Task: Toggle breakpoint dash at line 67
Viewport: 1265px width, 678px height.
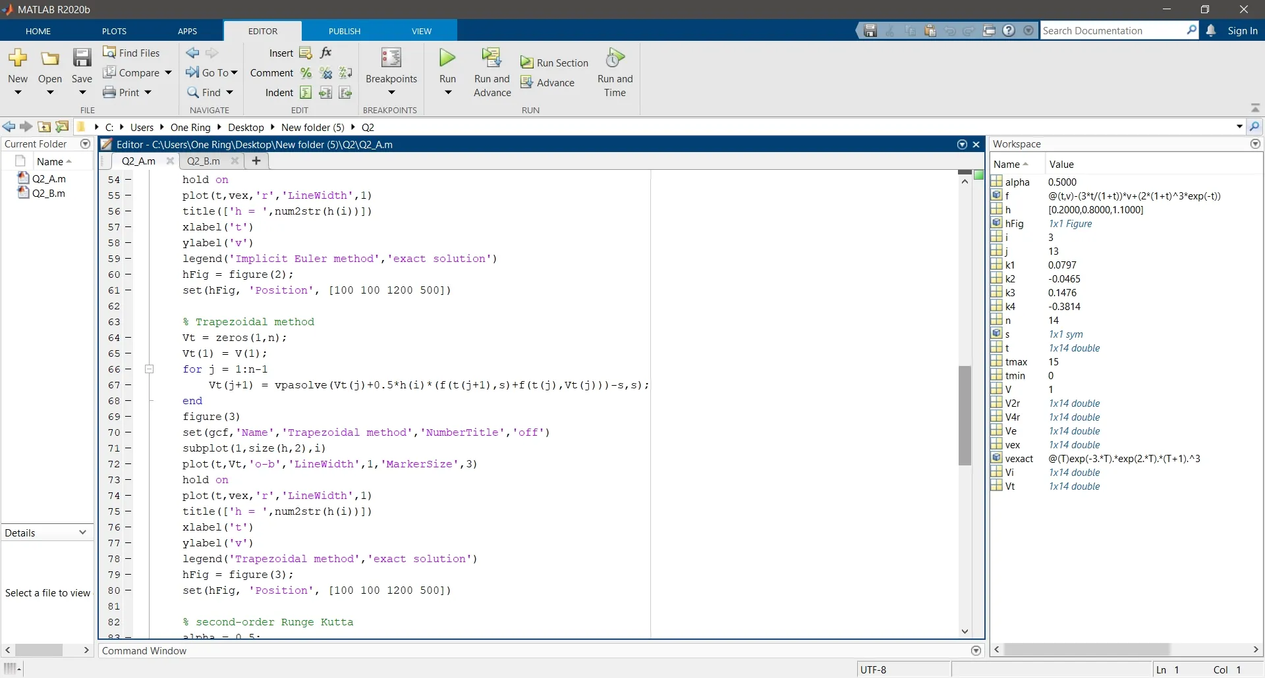Action: coord(128,385)
